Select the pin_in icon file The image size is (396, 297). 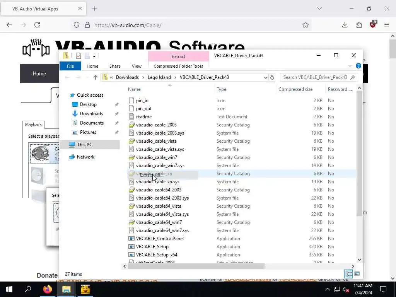point(142,101)
